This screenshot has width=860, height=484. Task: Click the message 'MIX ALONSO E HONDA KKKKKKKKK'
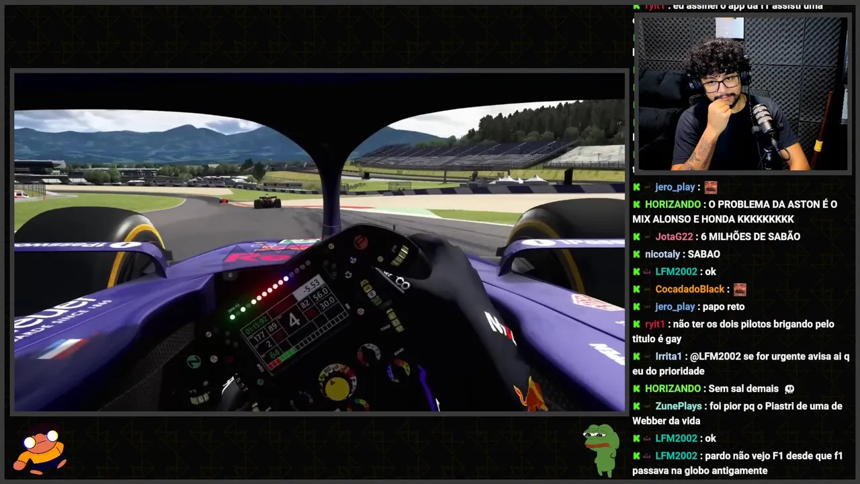tap(713, 219)
